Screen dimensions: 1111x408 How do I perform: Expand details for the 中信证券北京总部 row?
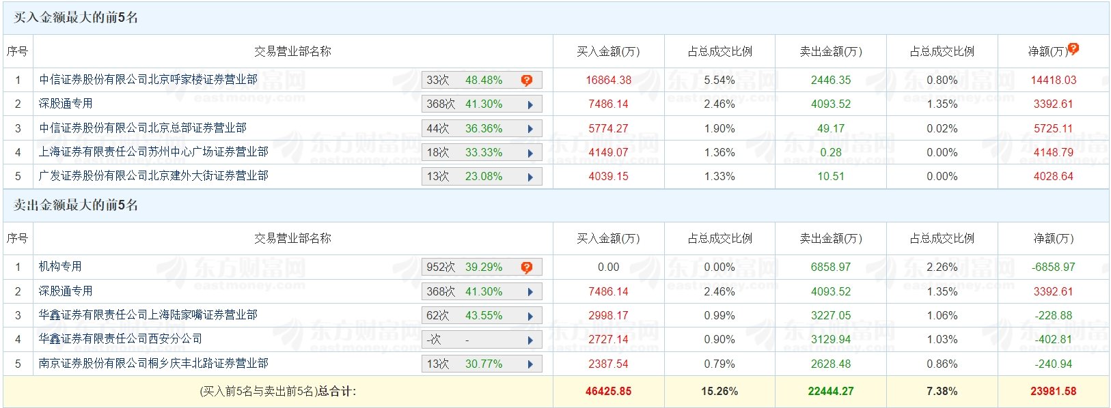530,129
